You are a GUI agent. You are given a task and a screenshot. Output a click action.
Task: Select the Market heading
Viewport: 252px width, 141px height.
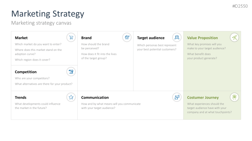(21, 38)
